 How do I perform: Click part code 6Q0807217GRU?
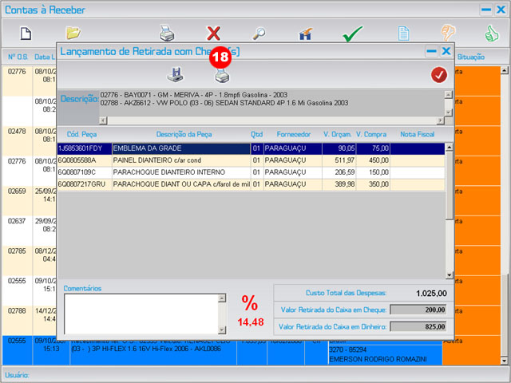(x=81, y=184)
